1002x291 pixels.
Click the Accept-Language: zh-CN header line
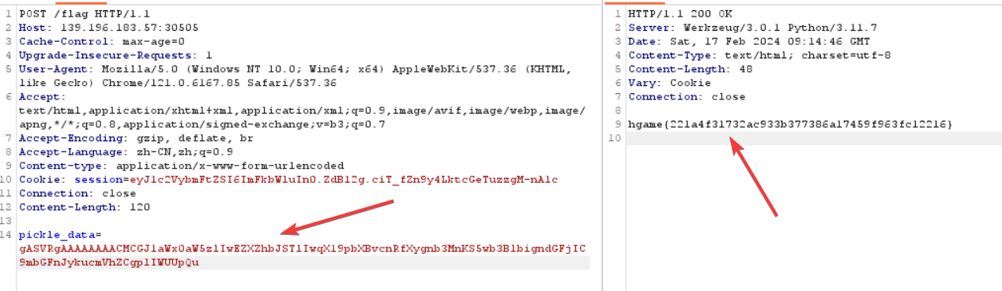point(126,151)
